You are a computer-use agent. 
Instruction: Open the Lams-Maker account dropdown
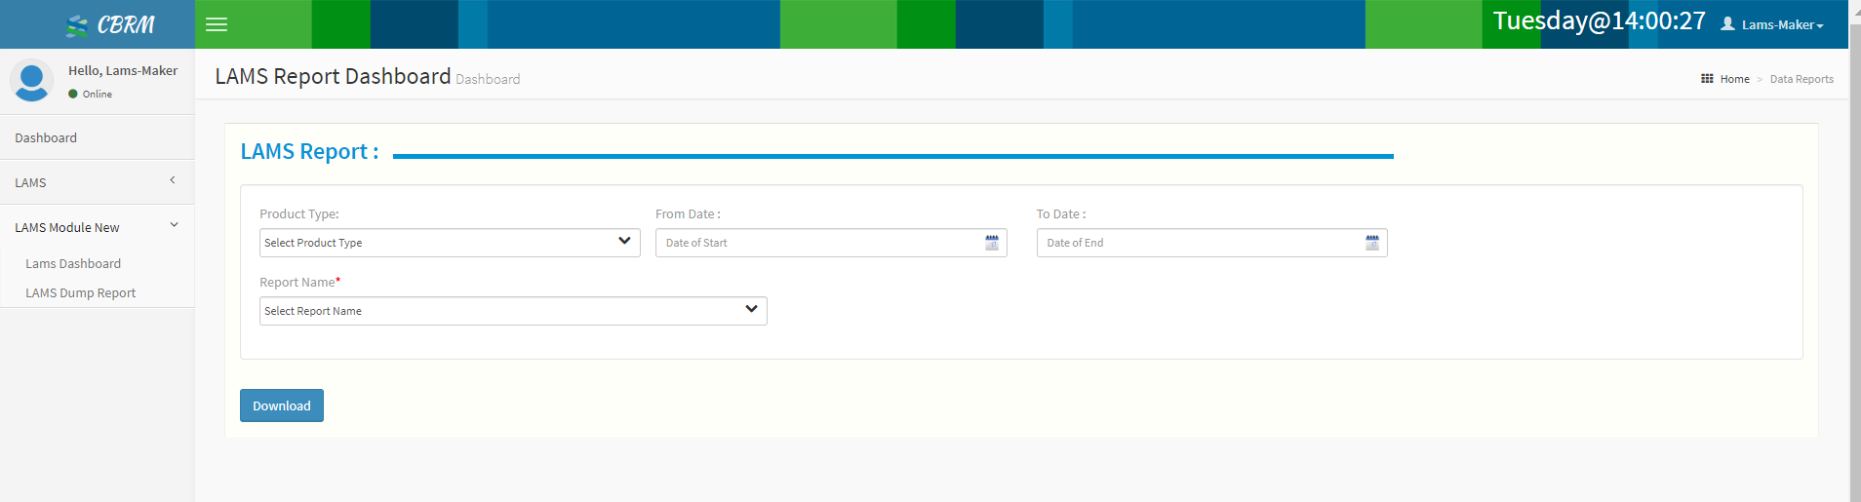[x=1772, y=24]
